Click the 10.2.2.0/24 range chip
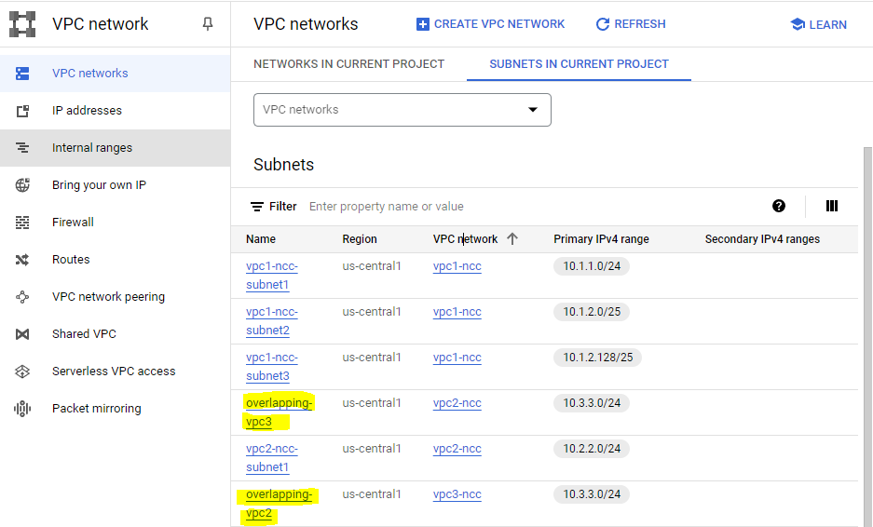Image resolution: width=873 pixels, height=527 pixels. click(592, 449)
